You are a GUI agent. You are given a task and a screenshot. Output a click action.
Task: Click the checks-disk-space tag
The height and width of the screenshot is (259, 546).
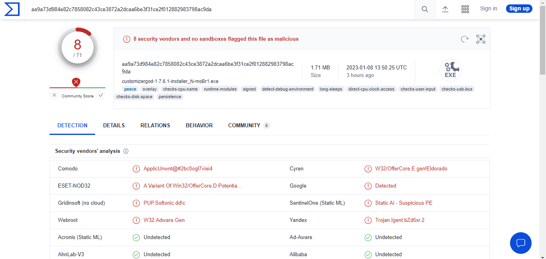tap(134, 97)
